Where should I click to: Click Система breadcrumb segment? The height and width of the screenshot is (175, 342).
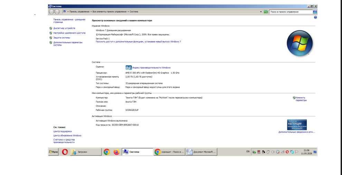point(134,12)
